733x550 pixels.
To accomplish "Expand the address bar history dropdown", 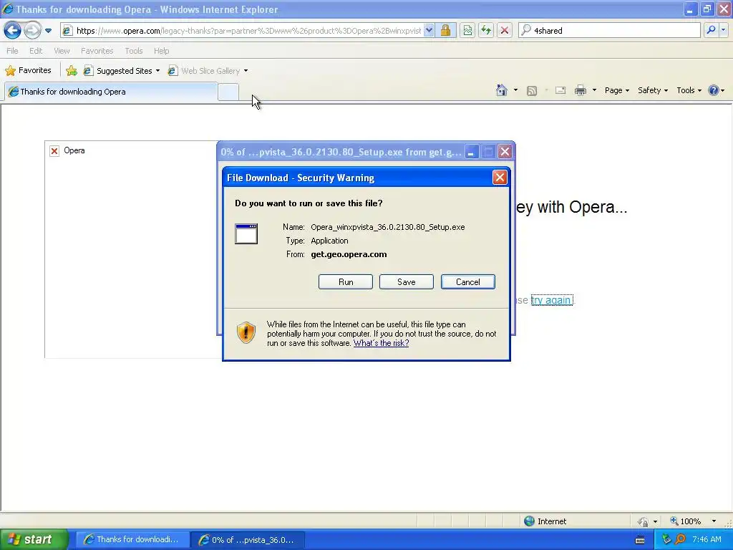I will (429, 31).
